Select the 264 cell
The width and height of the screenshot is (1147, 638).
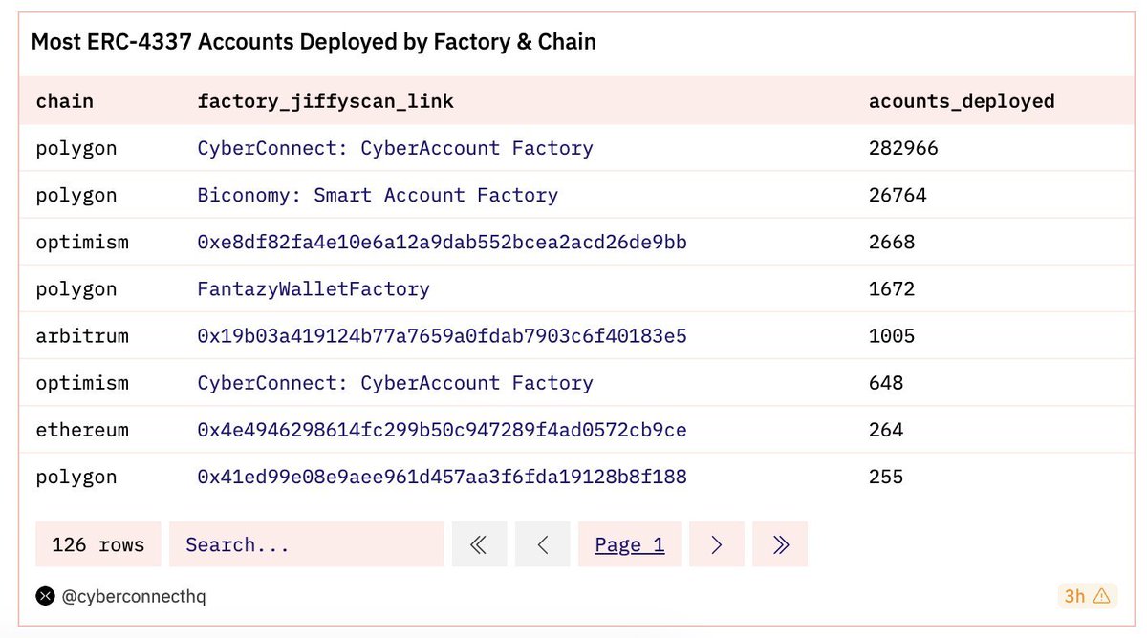886,430
